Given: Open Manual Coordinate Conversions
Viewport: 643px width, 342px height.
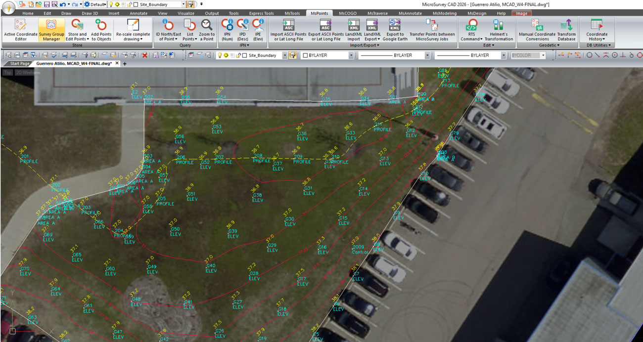Looking at the screenshot, I should click(x=537, y=30).
